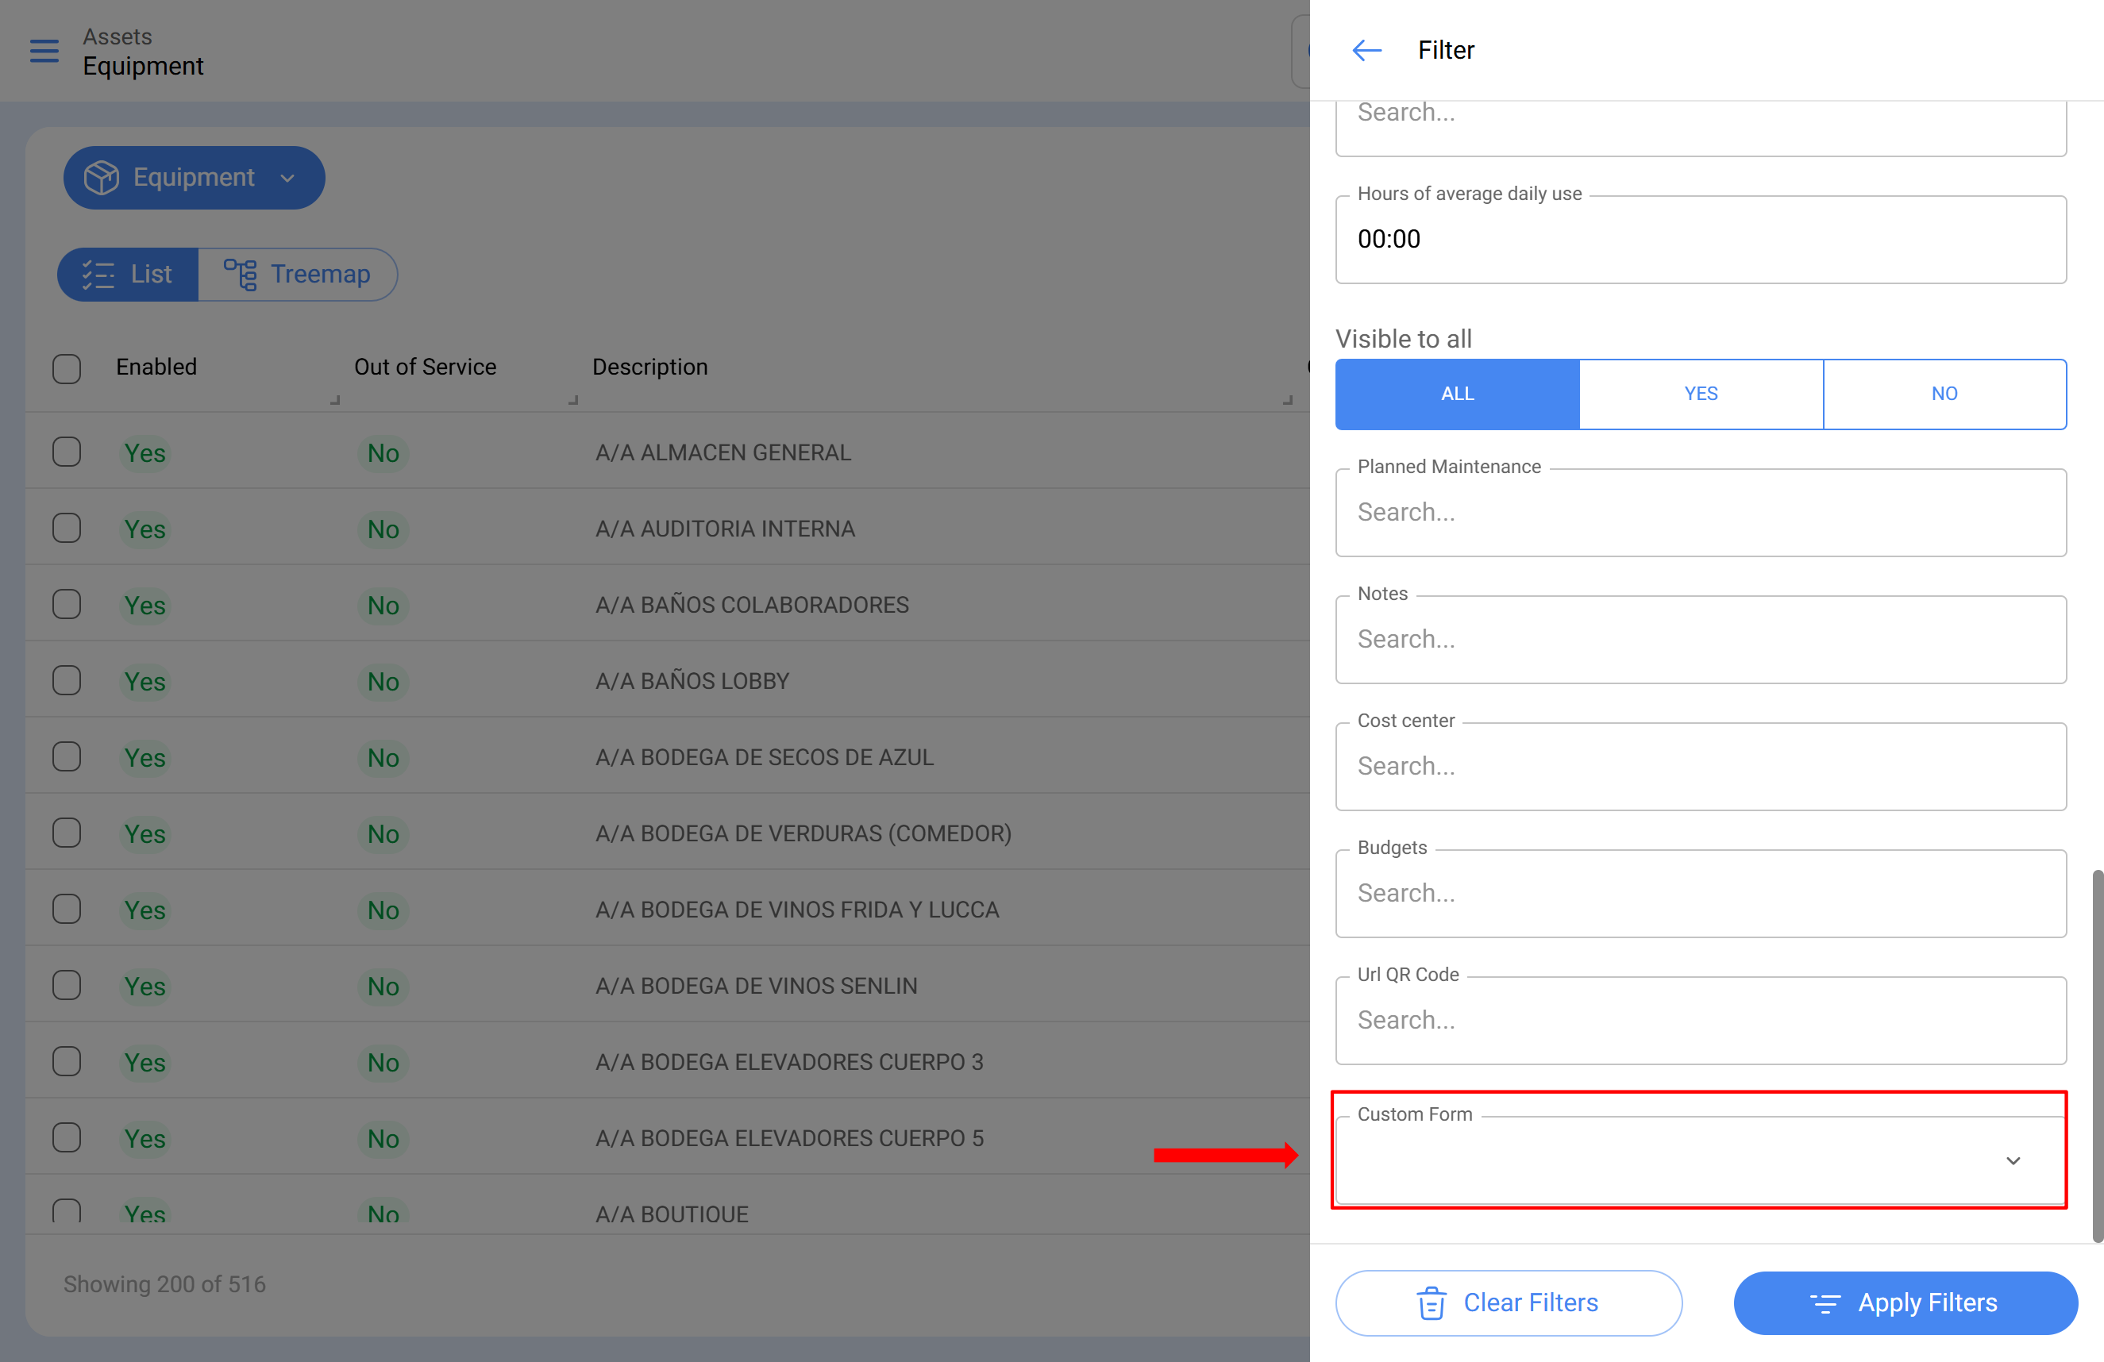Tick the A/A BAÑOS LOBBY row checkbox
This screenshot has width=2104, height=1362.
click(x=67, y=680)
